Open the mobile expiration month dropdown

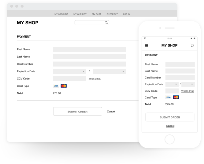click(x=172, y=84)
